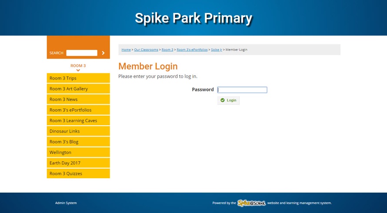Go to Room 3 News
This screenshot has width=387, height=213.
click(x=78, y=99)
